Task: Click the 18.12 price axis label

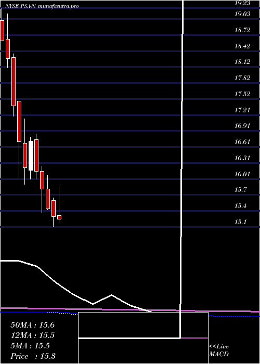Action: pyautogui.click(x=242, y=62)
